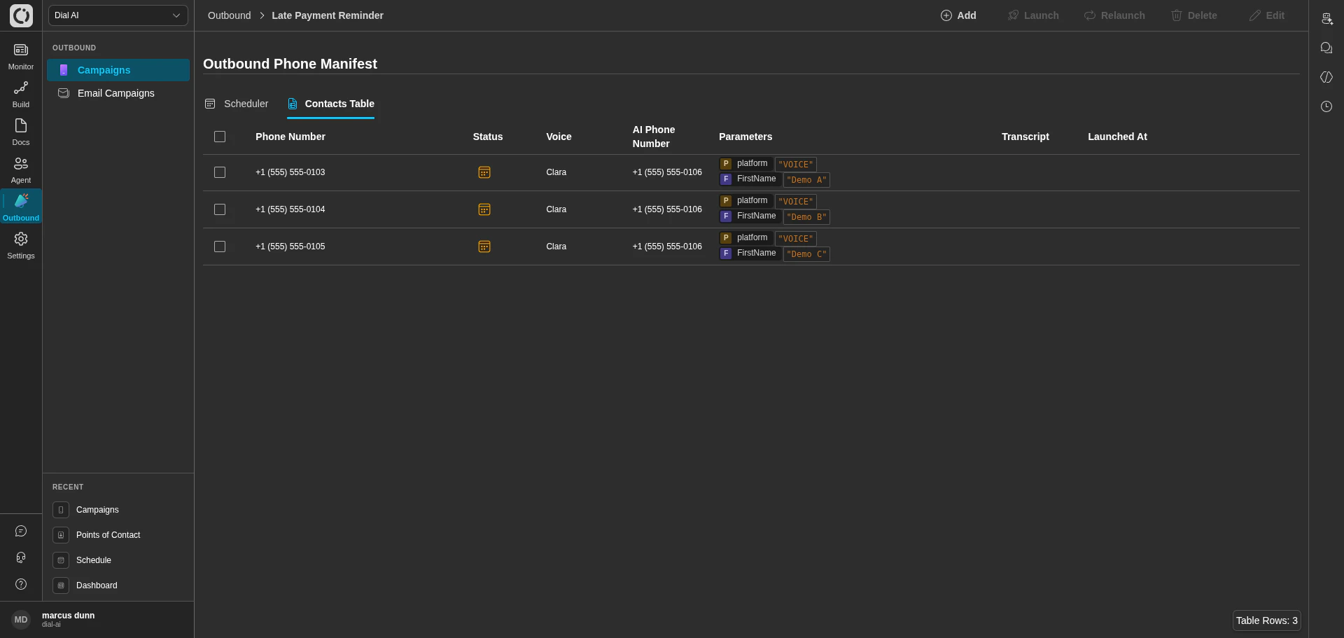Image resolution: width=1344 pixels, height=638 pixels.
Task: Click the Parameters column header
Action: point(745,137)
